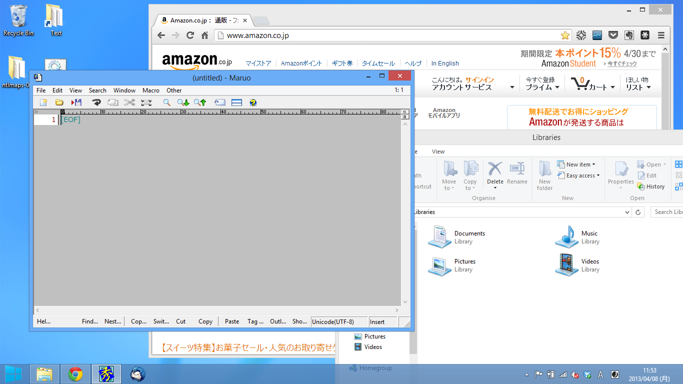Expand the Libraries address bar dropdown arrow
Screen dimensions: 683x384
point(627,212)
